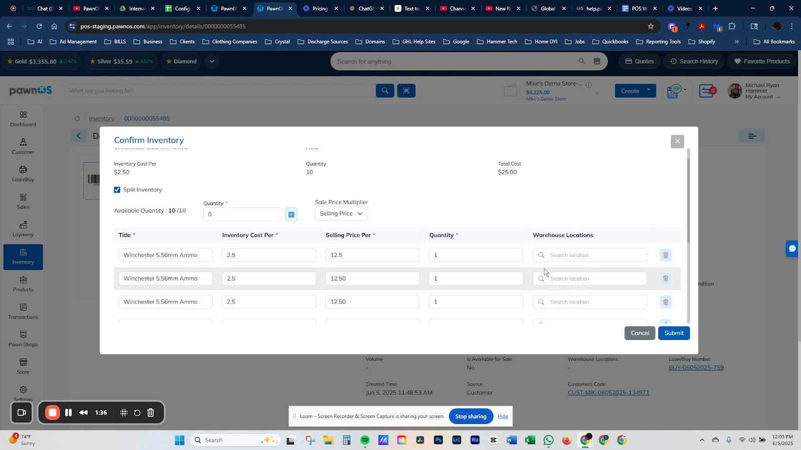Open Favorite Products
This screenshot has width=801, height=450.
click(761, 61)
